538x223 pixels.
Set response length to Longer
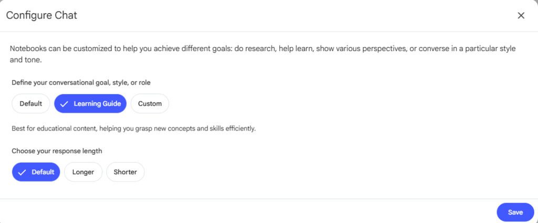point(83,172)
